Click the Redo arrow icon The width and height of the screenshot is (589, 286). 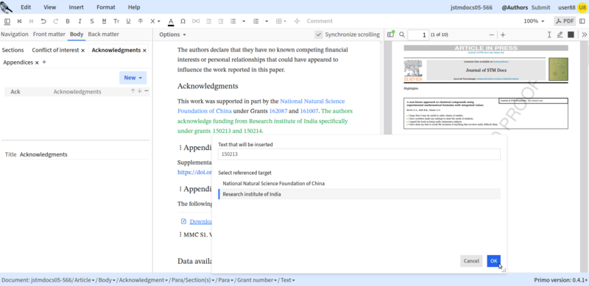[56, 21]
